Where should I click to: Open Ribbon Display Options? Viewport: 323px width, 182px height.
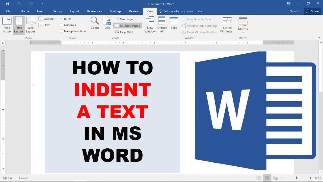coord(289,4)
